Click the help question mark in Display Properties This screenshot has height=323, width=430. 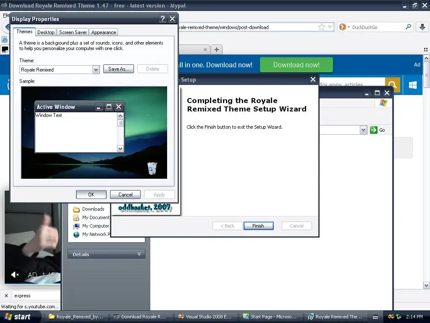(163, 19)
